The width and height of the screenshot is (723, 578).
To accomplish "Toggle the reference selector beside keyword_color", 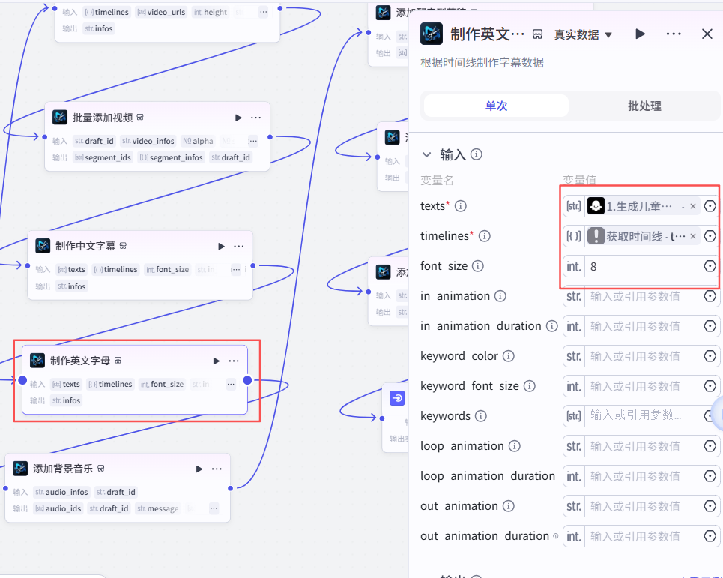I will pyautogui.click(x=710, y=356).
